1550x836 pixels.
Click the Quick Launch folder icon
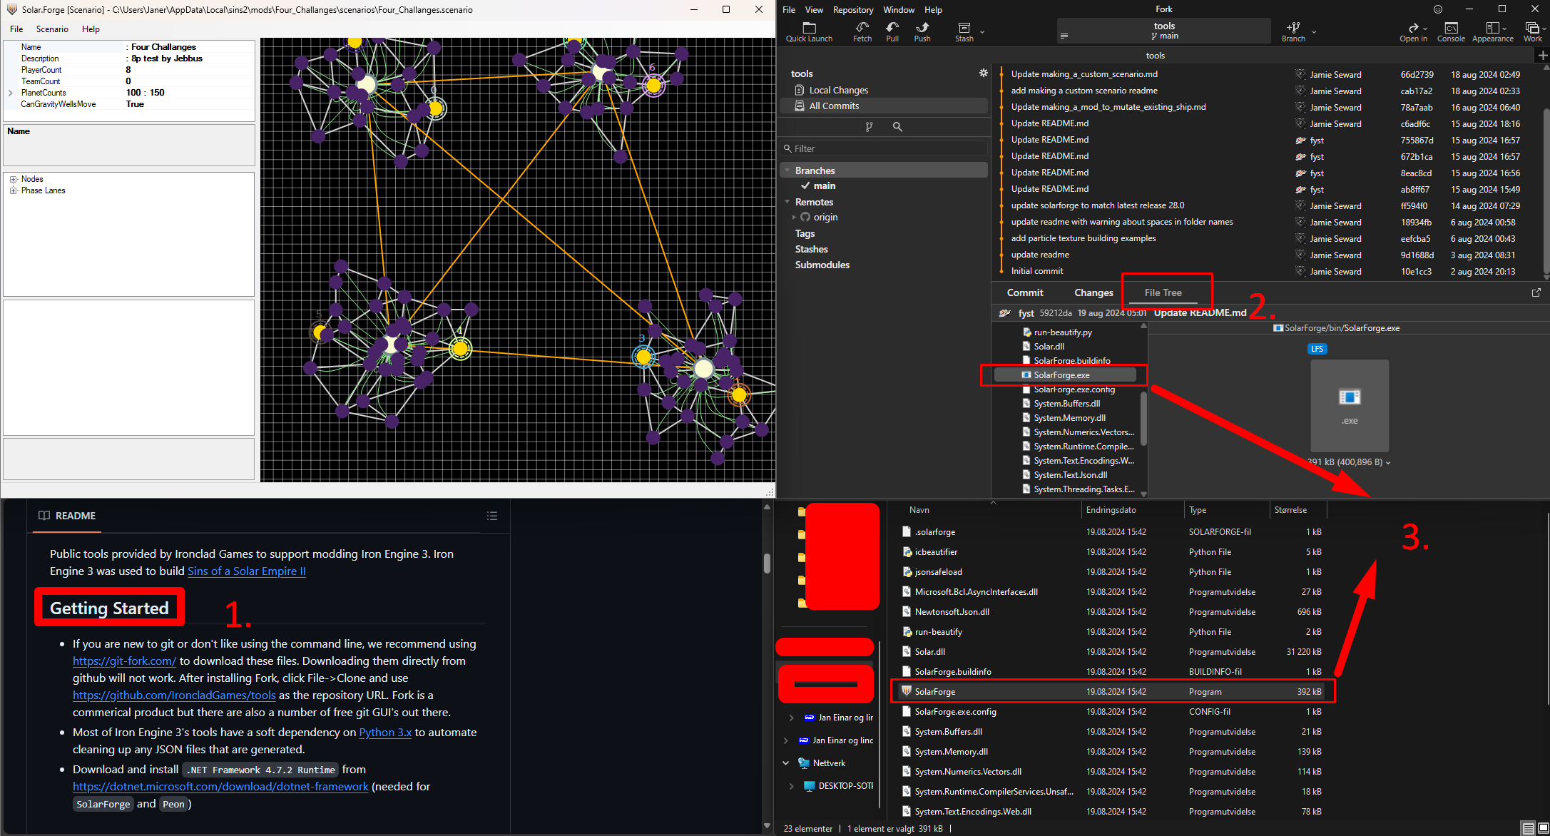809,28
